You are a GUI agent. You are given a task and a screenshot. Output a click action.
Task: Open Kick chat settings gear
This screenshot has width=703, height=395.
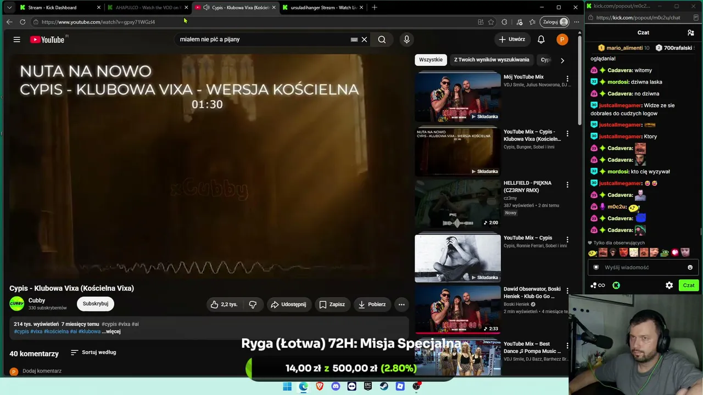(x=669, y=285)
